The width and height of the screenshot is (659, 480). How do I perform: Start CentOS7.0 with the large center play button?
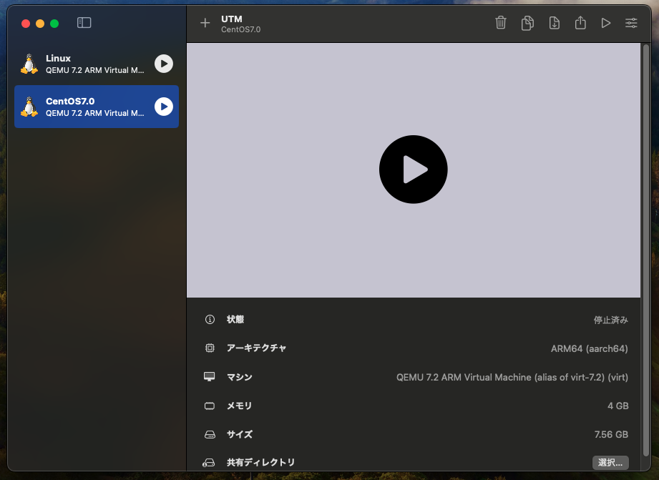413,170
